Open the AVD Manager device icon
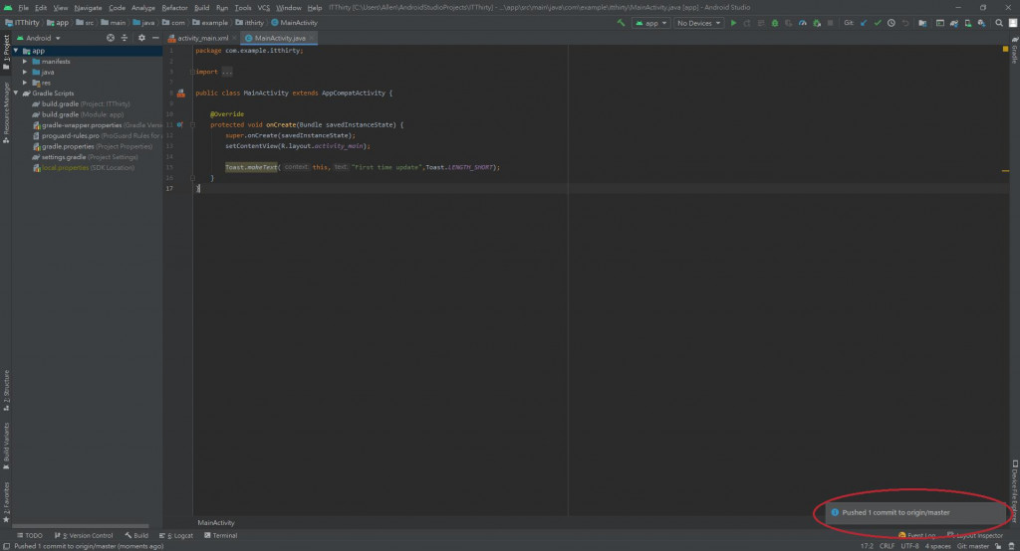The image size is (1020, 551). [968, 23]
